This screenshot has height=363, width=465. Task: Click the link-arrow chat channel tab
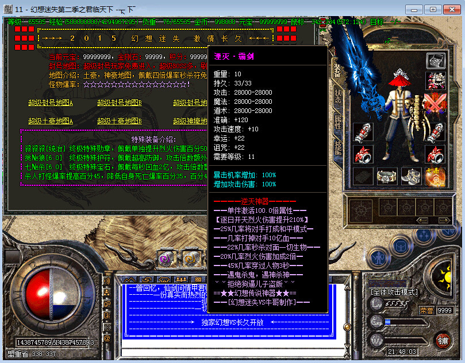tap(147, 279)
